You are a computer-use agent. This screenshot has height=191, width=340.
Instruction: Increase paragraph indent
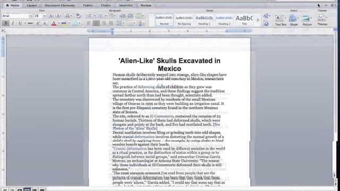pos(130,16)
